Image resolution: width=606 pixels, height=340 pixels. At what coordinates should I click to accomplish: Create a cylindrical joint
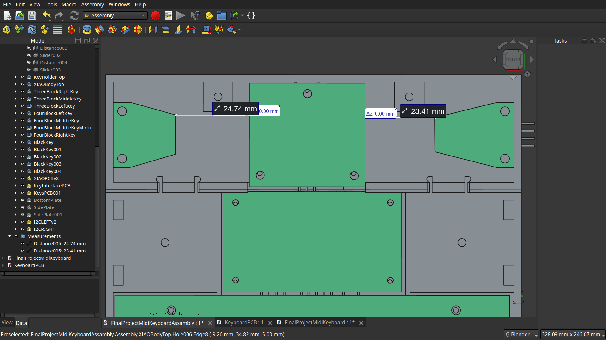click(x=112, y=30)
